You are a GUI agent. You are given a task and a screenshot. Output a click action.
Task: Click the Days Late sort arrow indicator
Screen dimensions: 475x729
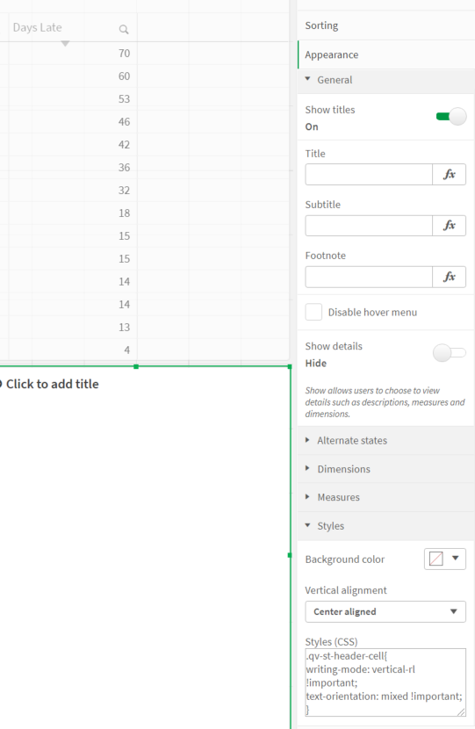pyautogui.click(x=65, y=44)
